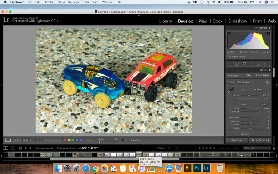Viewport: 278px width, 174px height.
Task: Choose Black & White treatment
Action: (262, 75)
